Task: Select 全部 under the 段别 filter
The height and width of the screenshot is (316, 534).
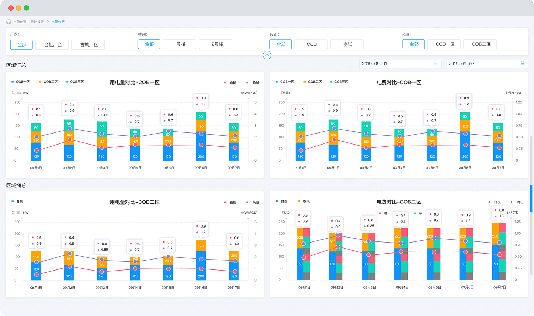Action: point(281,44)
